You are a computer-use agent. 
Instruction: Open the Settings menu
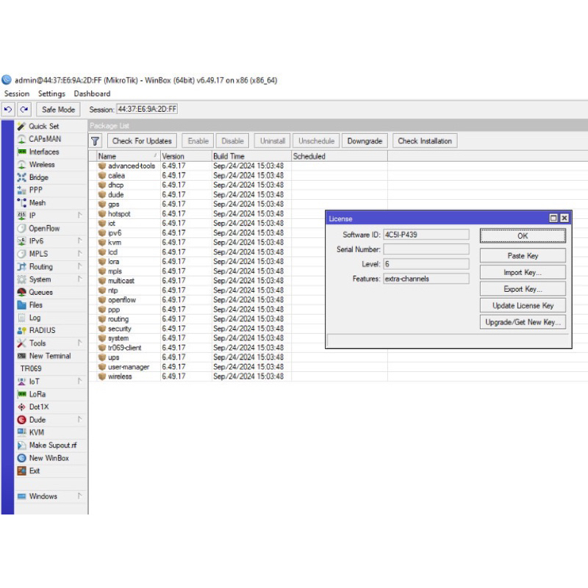click(51, 94)
